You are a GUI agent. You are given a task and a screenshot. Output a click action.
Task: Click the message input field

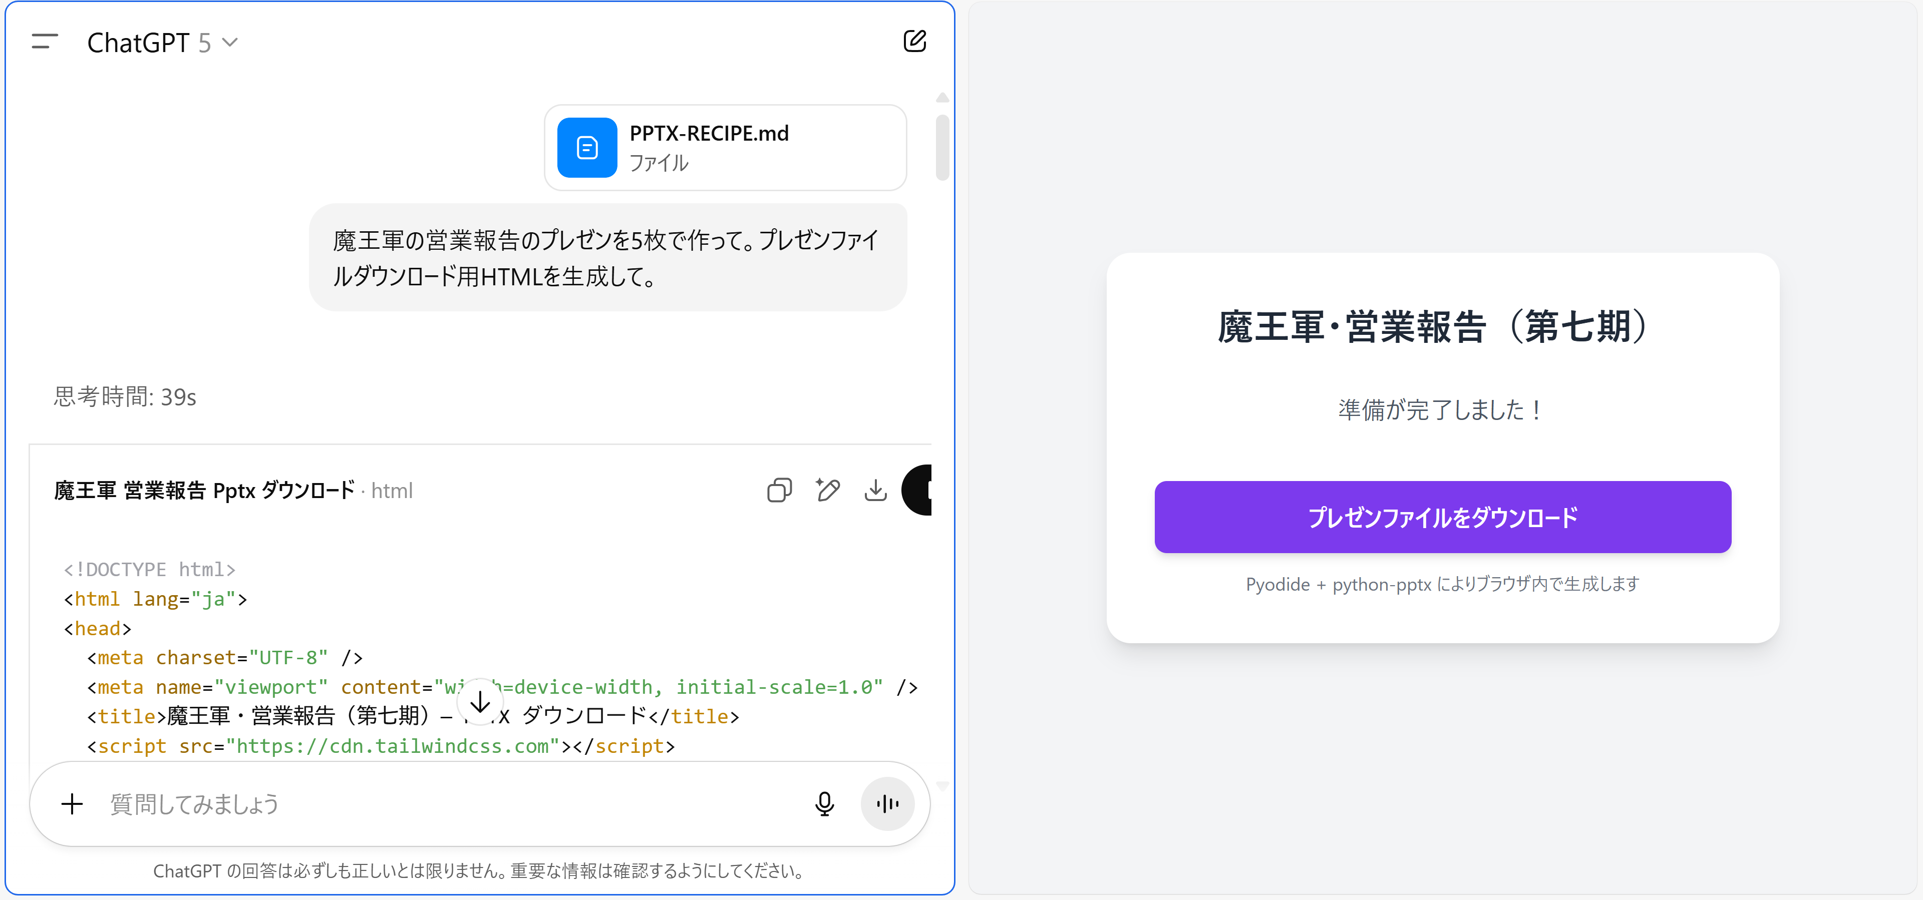click(x=448, y=804)
